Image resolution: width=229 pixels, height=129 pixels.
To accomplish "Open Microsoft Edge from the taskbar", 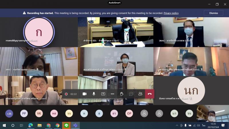I will 31,125.
